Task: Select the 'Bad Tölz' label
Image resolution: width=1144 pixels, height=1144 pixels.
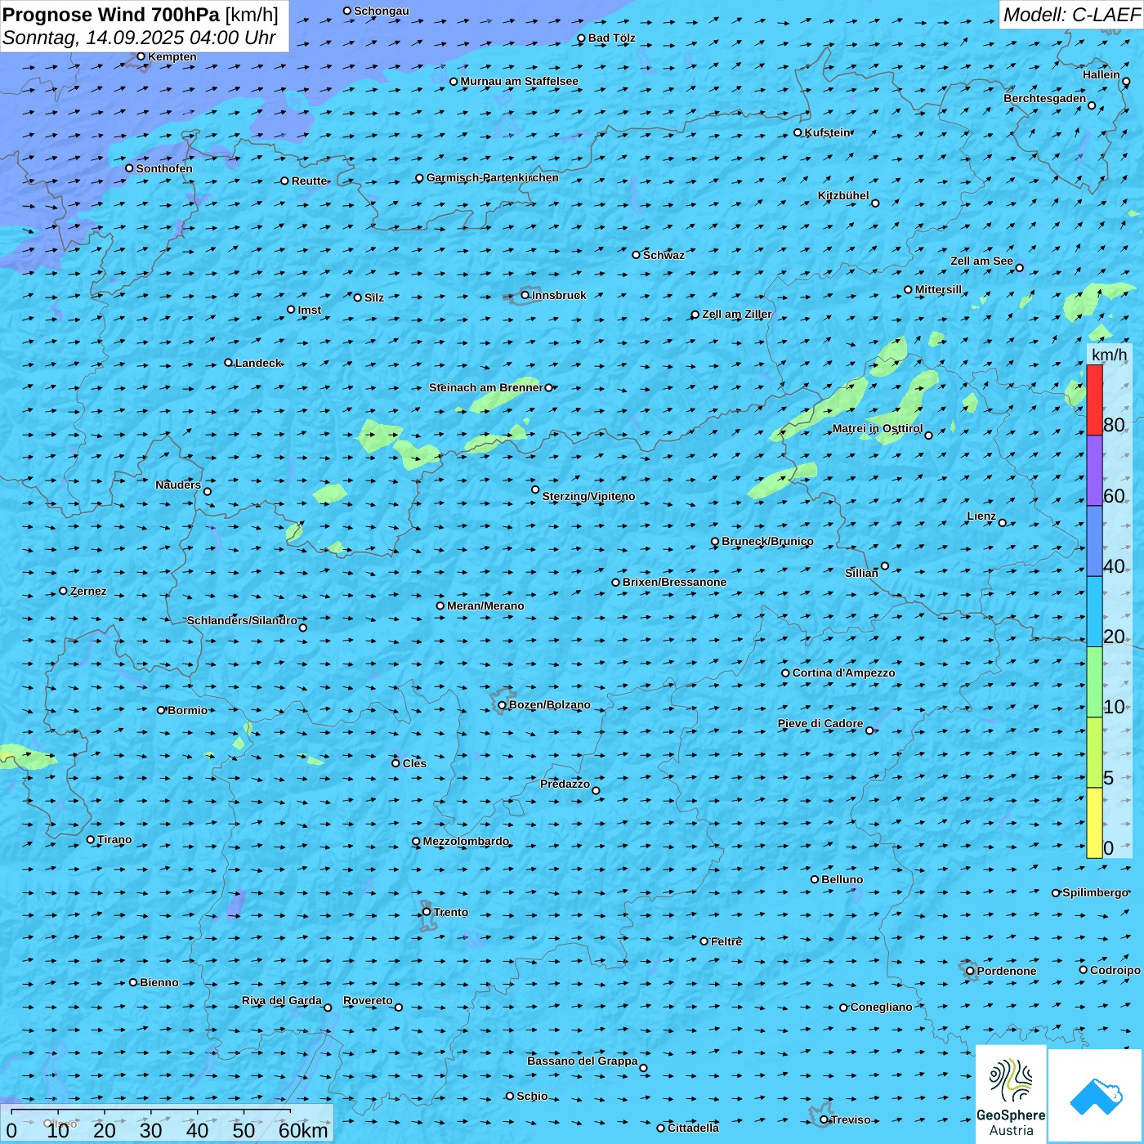Action: pyautogui.click(x=611, y=38)
